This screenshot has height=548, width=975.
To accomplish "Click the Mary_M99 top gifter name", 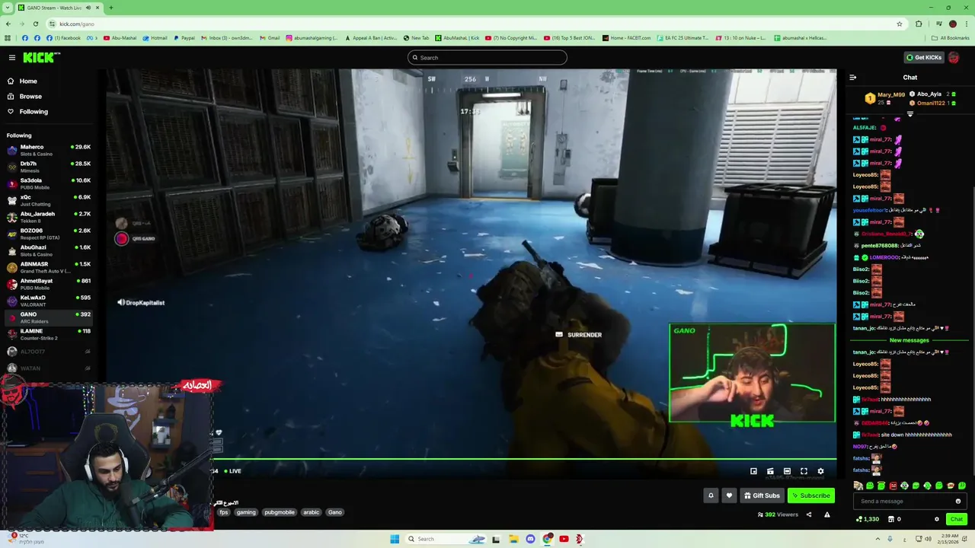I will (890, 95).
